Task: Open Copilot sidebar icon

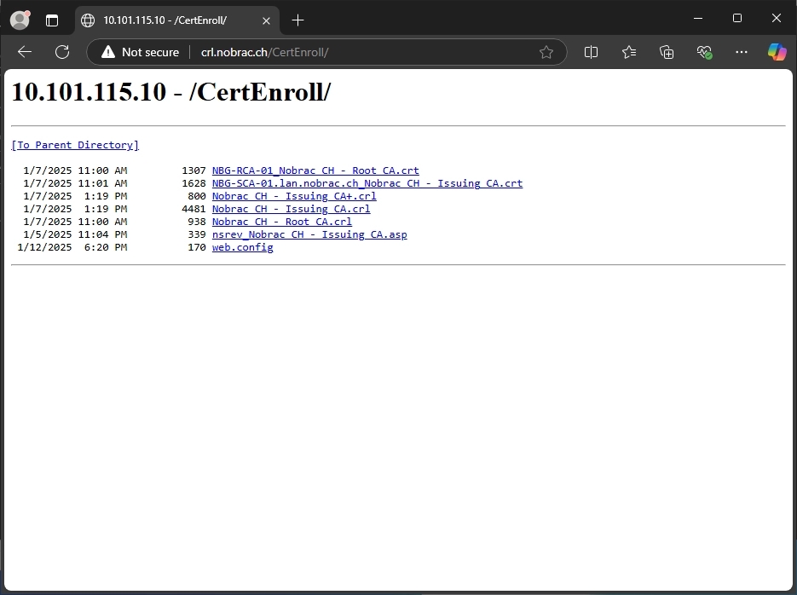Action: 777,52
